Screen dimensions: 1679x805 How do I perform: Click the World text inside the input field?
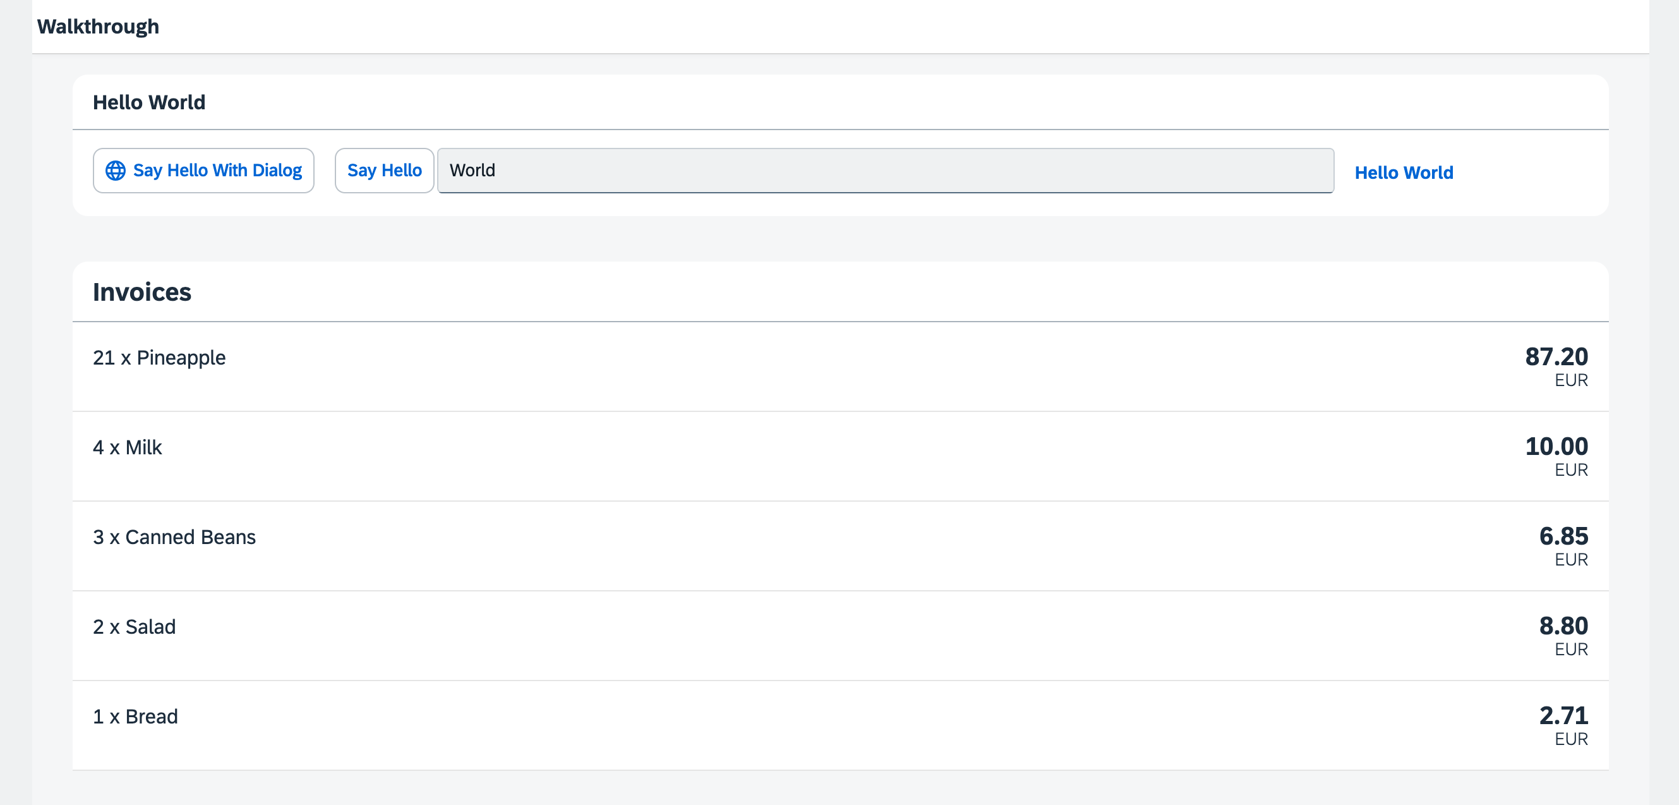pos(474,170)
